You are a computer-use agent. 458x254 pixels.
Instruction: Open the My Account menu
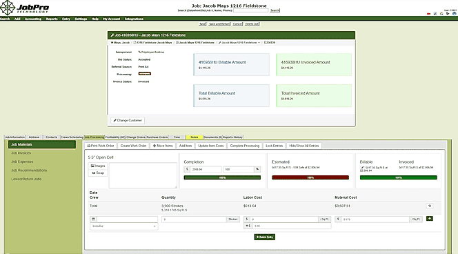(111, 19)
